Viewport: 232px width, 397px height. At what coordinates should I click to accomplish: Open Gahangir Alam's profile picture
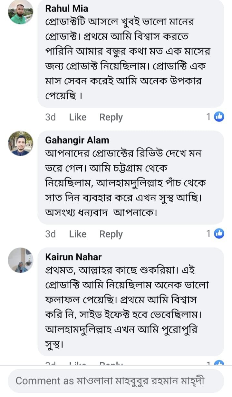(x=20, y=143)
